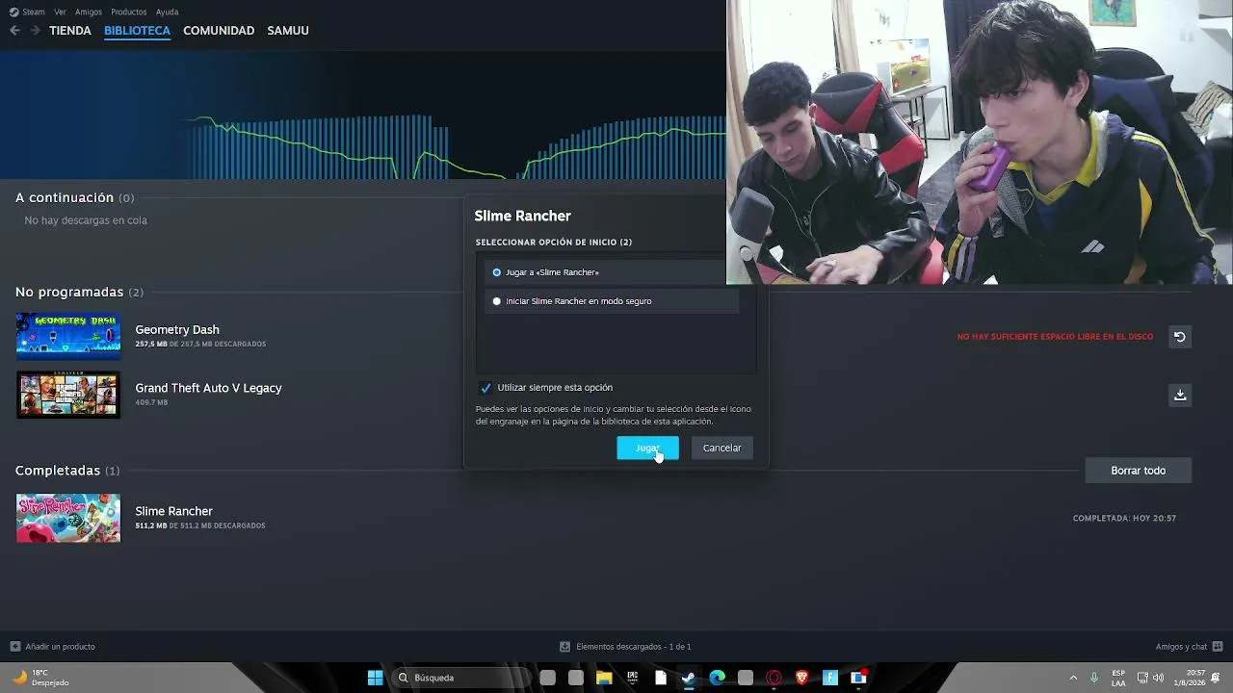Viewport: 1233px width, 693px height.
Task: Go to the TIENDA tab
Action: (x=70, y=31)
